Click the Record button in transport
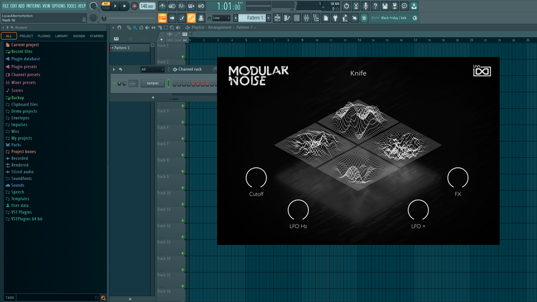The width and height of the screenshot is (537, 302). pos(134,6)
